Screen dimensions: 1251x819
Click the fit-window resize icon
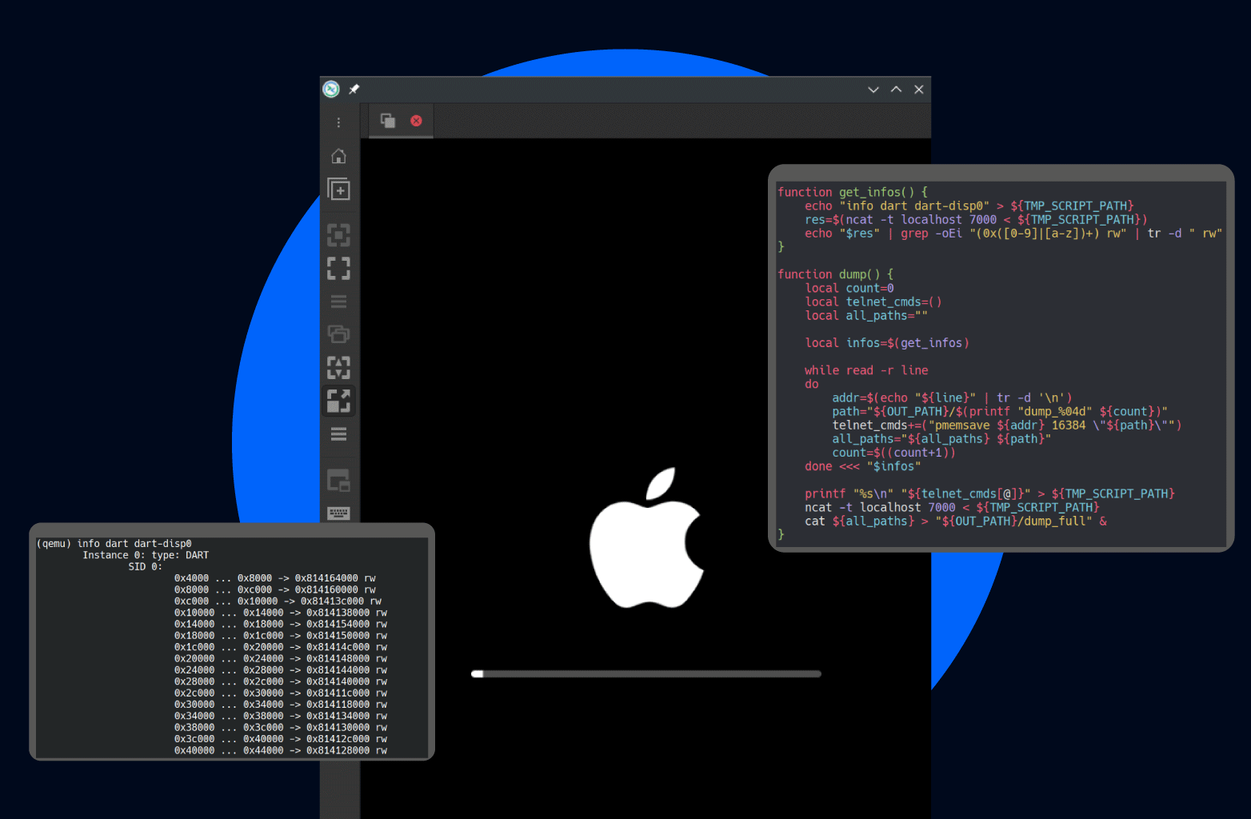338,235
